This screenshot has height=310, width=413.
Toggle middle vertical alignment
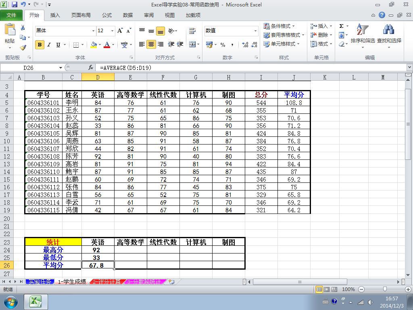point(151,31)
